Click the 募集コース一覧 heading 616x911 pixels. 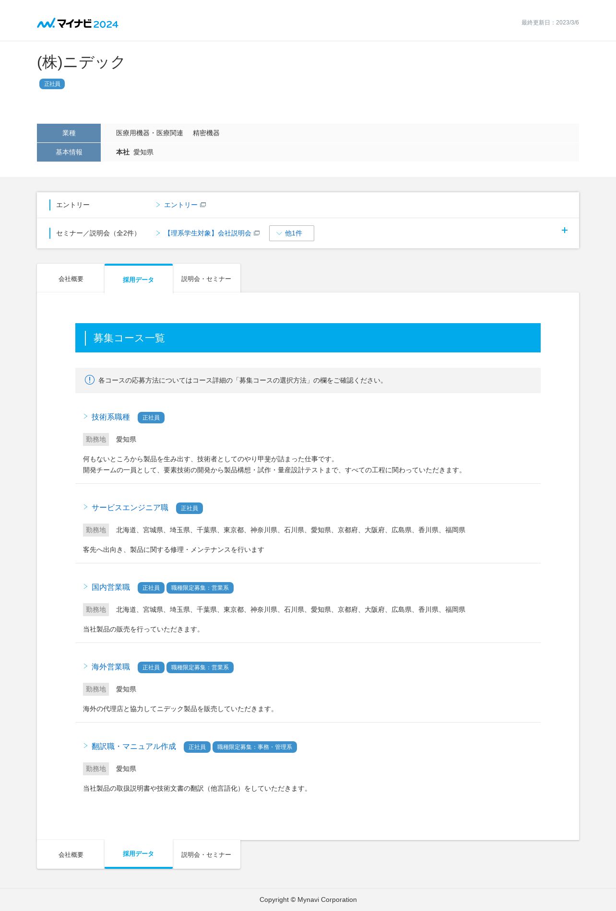click(129, 338)
